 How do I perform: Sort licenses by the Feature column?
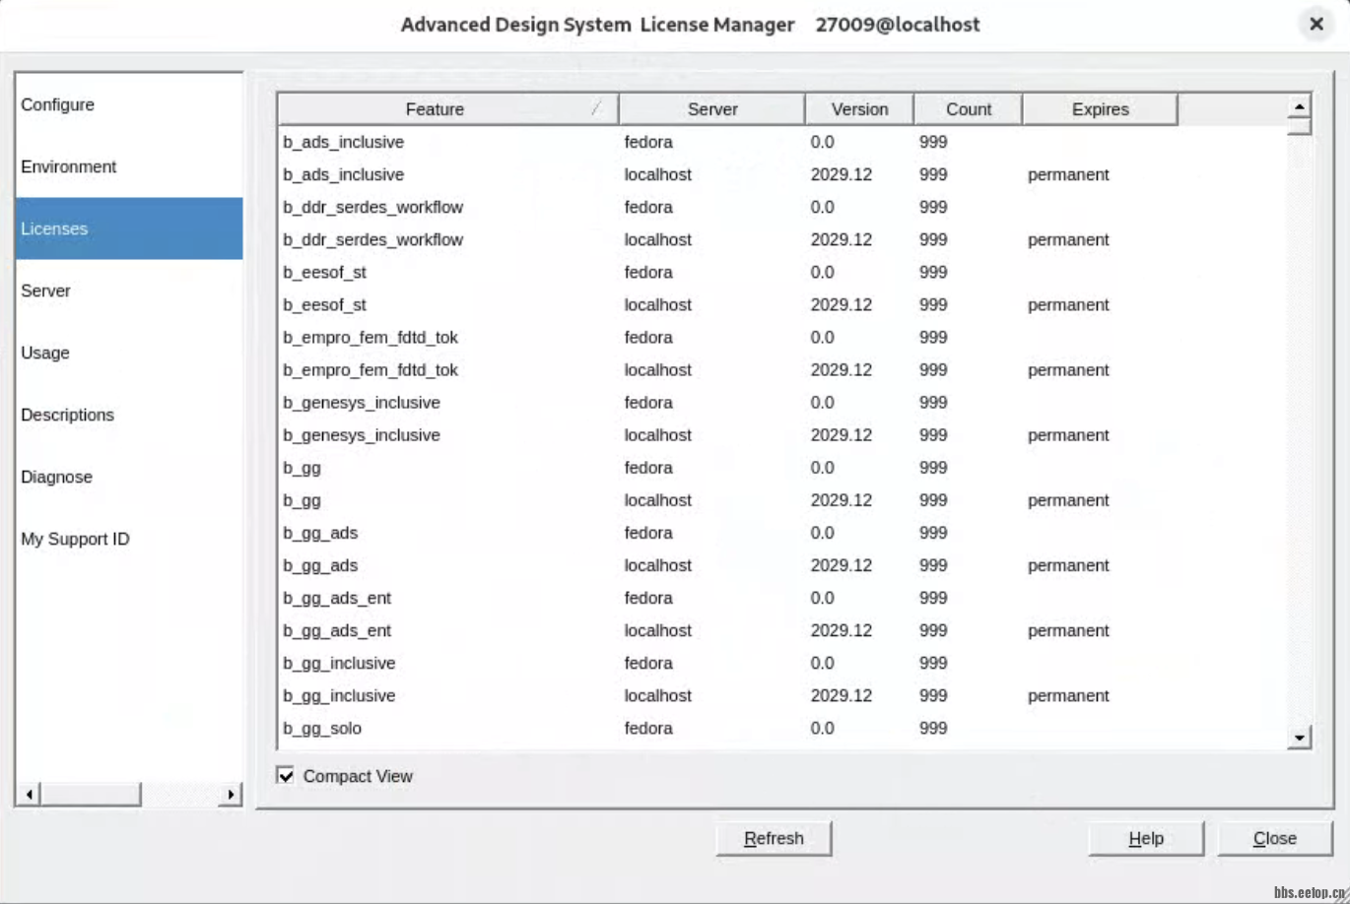pos(436,109)
